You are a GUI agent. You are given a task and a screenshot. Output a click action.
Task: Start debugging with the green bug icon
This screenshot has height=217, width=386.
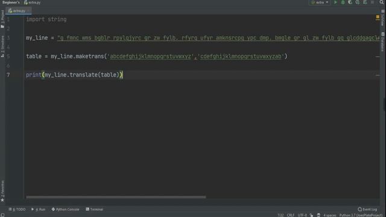coord(343,2)
